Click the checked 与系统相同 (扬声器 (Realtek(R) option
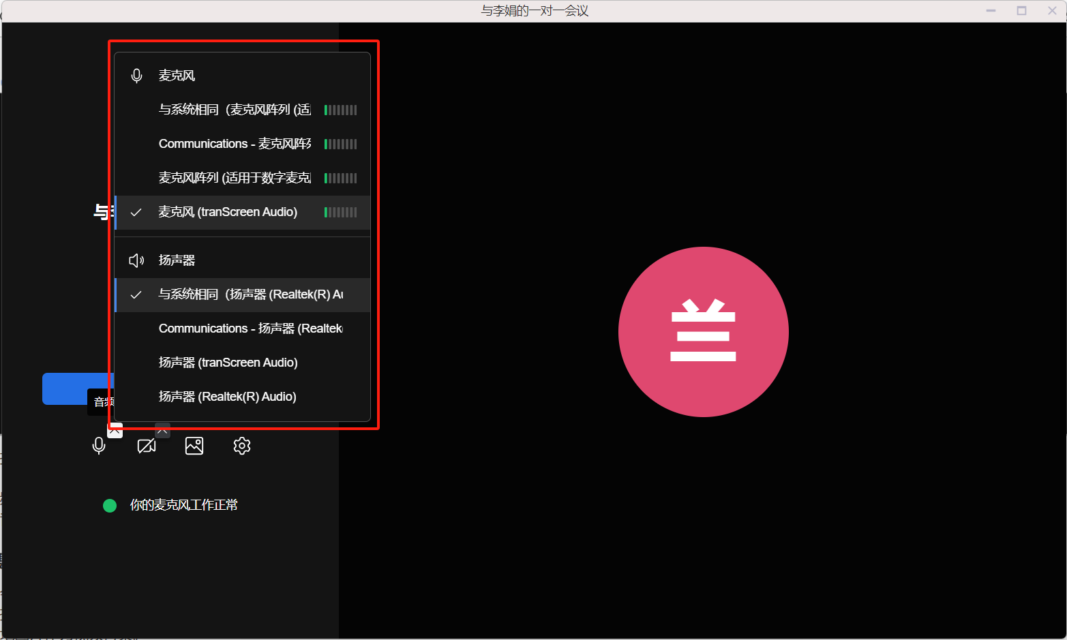The height and width of the screenshot is (640, 1067). click(x=250, y=294)
